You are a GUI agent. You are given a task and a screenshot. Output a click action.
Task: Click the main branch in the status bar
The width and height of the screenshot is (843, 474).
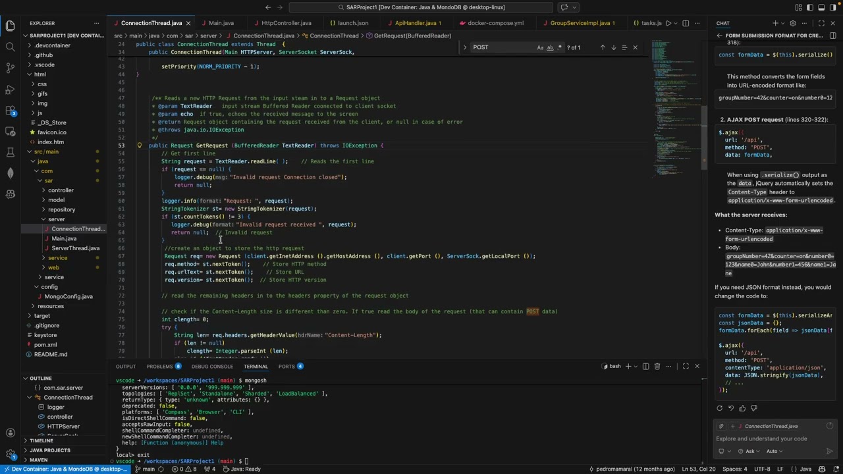click(145, 469)
